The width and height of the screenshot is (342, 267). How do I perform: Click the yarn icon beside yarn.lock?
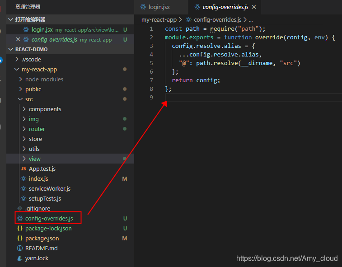pyautogui.click(x=20, y=258)
